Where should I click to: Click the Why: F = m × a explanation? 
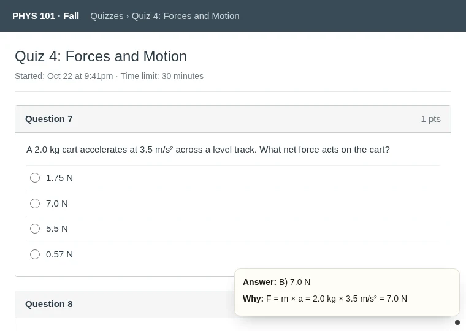(325, 299)
